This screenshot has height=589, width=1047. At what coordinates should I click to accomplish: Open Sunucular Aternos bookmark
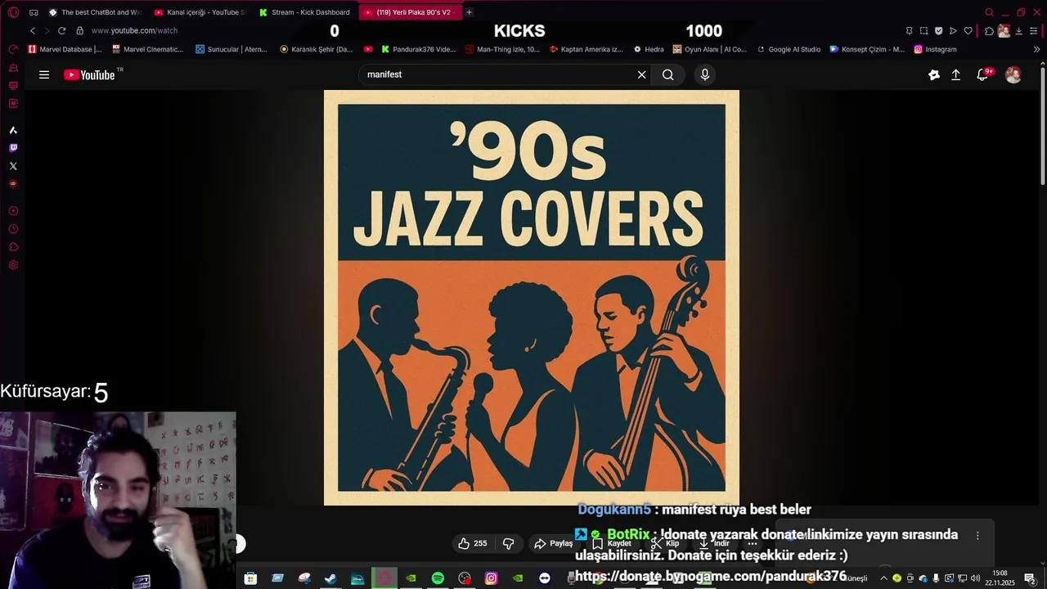(x=231, y=49)
